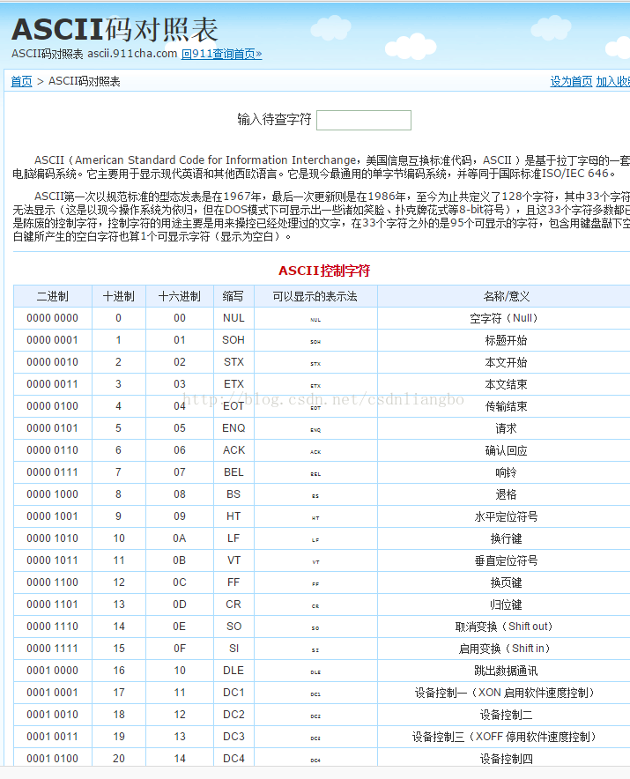This screenshot has height=779, width=630.
Task: Open the 首页 breadcrumb link
Action: 21,81
